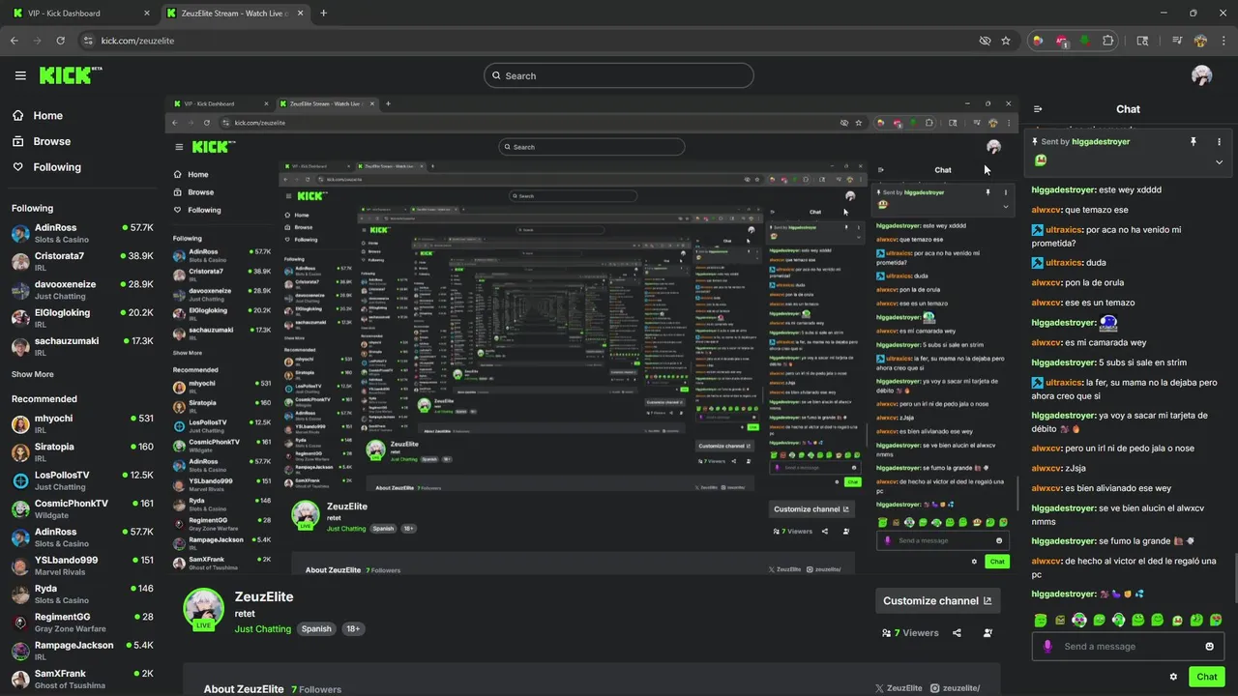
Task: Open the YSLbando999 channel in the sidebar
Action: 82,565
